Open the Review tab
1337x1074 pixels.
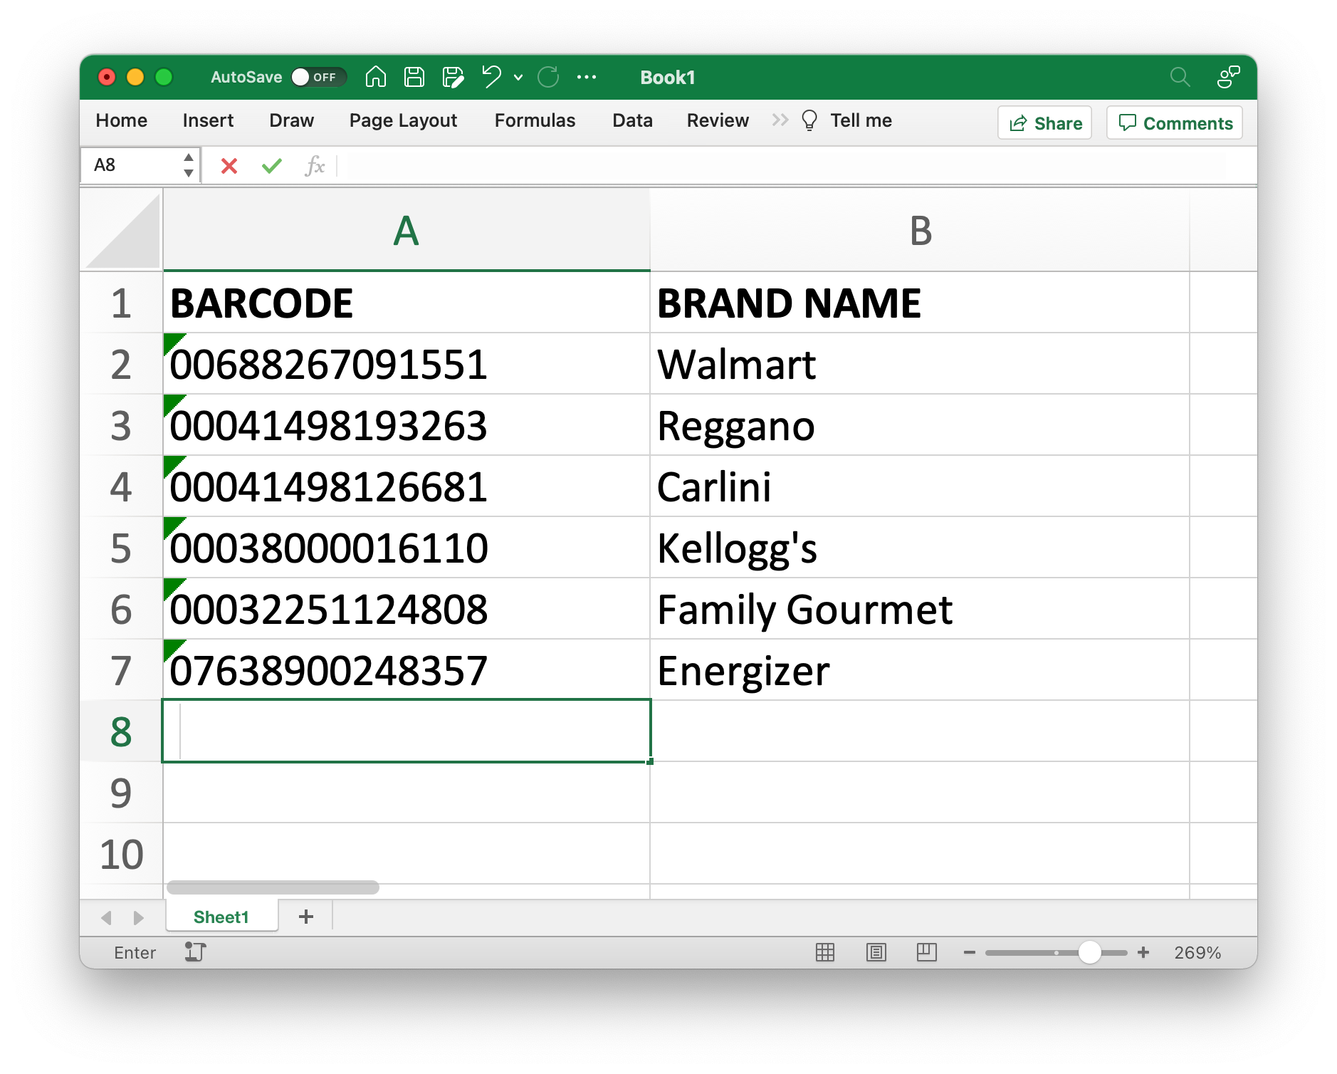click(718, 120)
